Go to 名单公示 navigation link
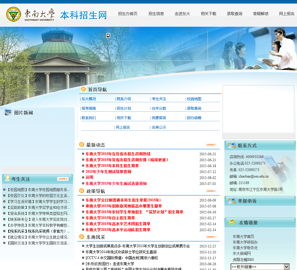This screenshot has width=297, height=270. (159, 127)
